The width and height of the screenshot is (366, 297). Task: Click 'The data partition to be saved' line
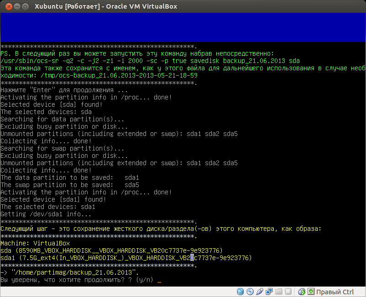(70, 178)
